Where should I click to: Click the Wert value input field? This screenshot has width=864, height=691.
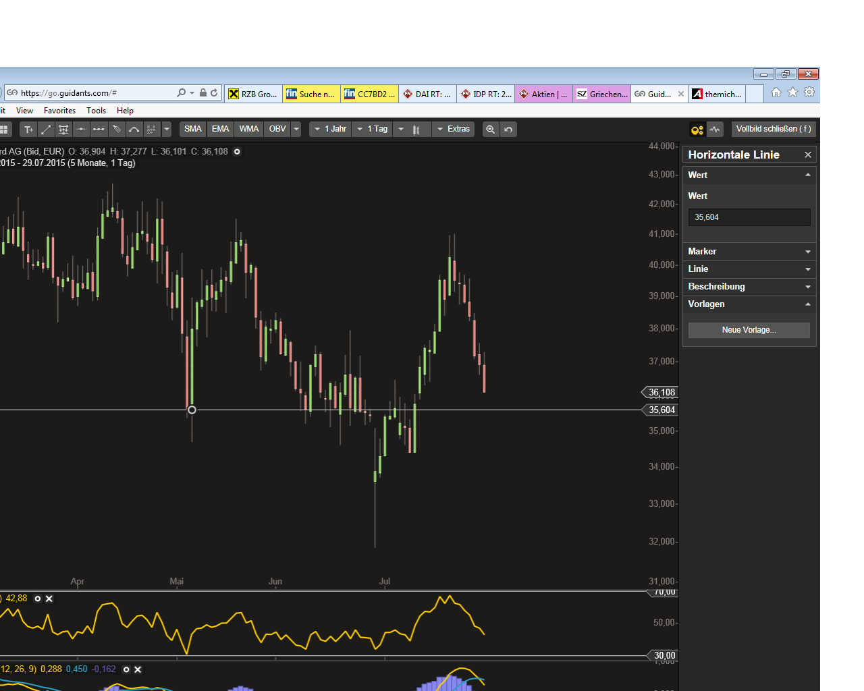(749, 217)
